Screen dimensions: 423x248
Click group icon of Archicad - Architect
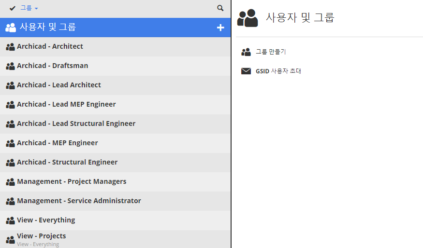point(10,47)
